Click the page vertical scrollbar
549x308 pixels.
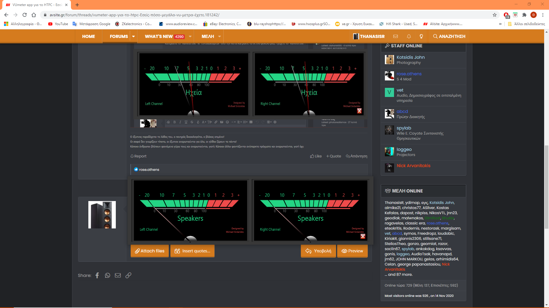point(546,187)
